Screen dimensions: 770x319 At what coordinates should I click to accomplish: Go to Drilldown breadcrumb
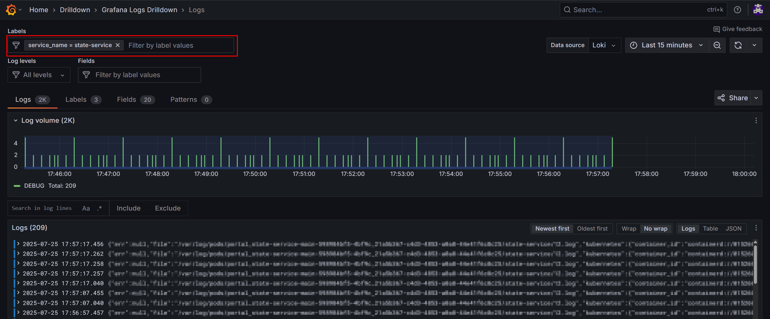coord(75,10)
